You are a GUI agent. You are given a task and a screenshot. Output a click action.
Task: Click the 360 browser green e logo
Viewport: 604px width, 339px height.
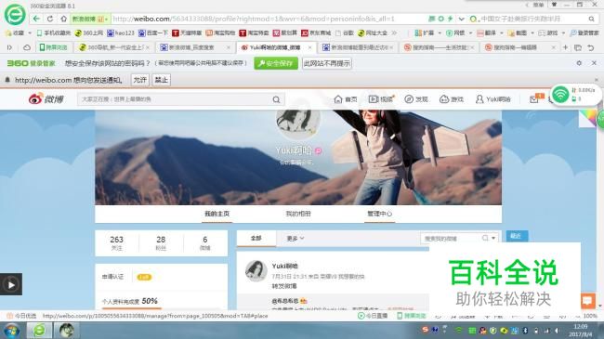(15, 15)
